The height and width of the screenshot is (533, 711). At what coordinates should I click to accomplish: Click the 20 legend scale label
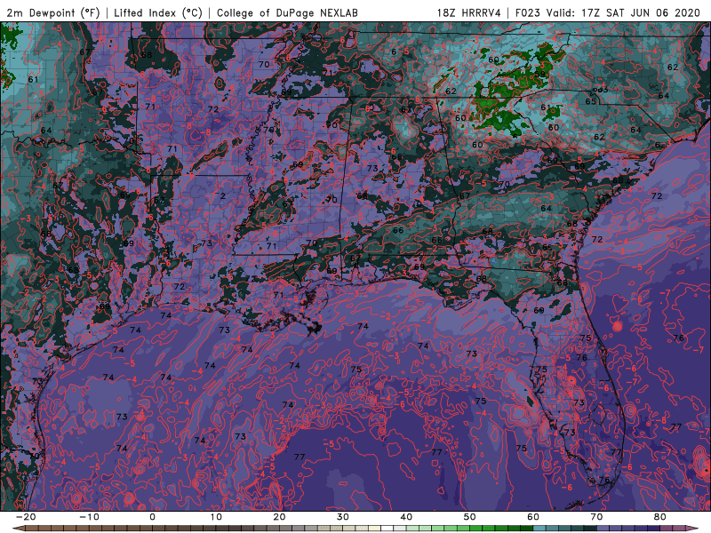[x=280, y=517]
